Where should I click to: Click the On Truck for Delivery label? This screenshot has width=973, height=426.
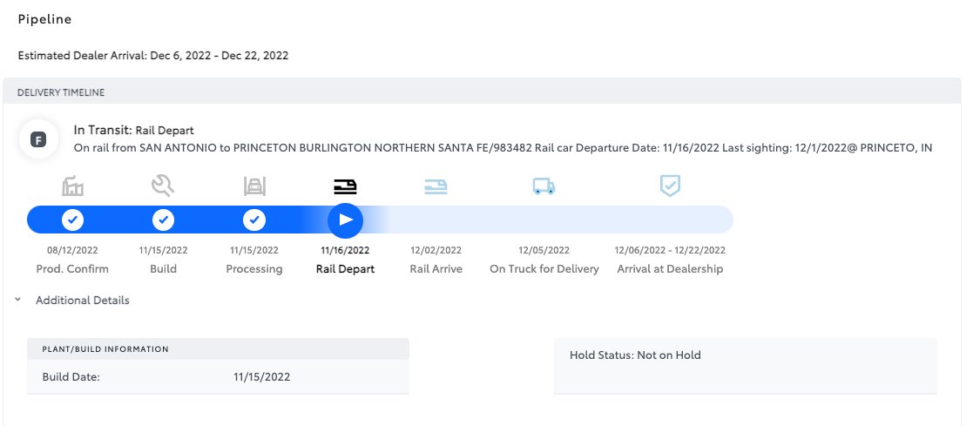point(544,269)
